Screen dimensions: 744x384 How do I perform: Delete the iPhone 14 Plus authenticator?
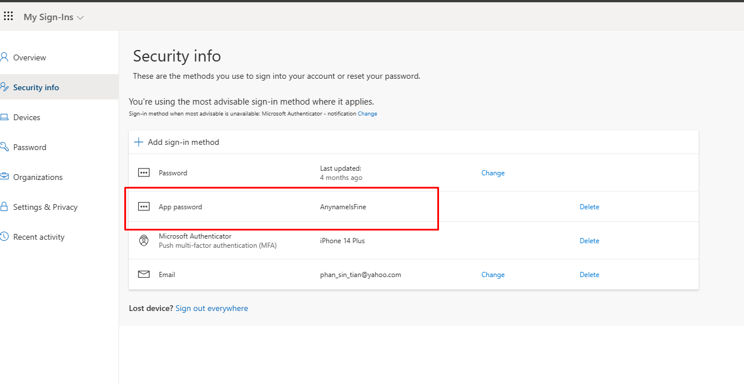click(x=589, y=241)
